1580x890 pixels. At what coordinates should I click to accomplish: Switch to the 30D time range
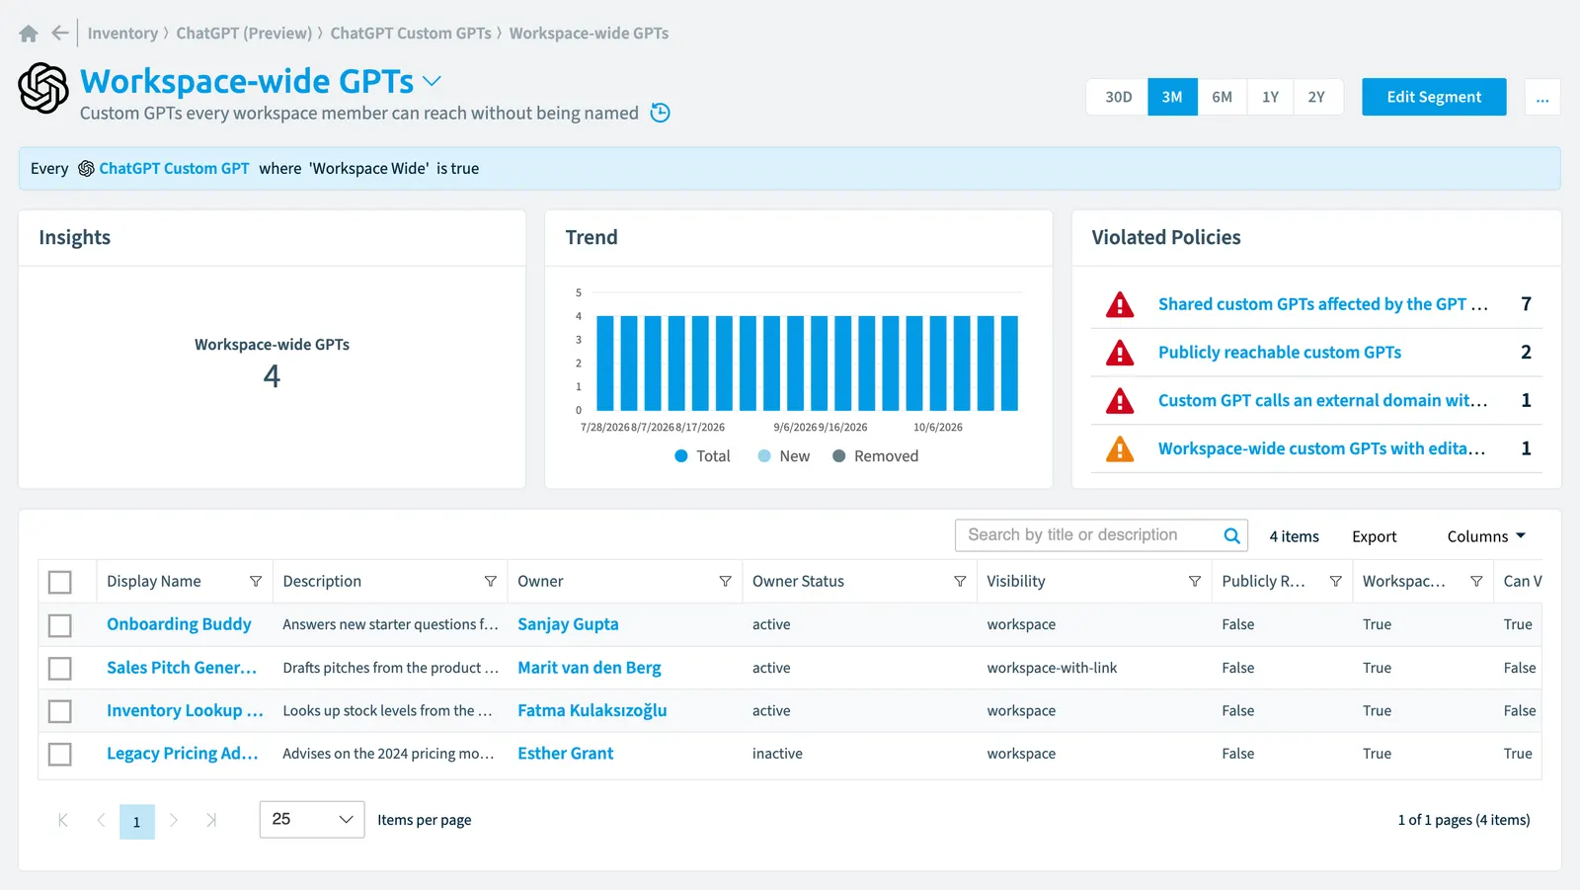(x=1118, y=97)
